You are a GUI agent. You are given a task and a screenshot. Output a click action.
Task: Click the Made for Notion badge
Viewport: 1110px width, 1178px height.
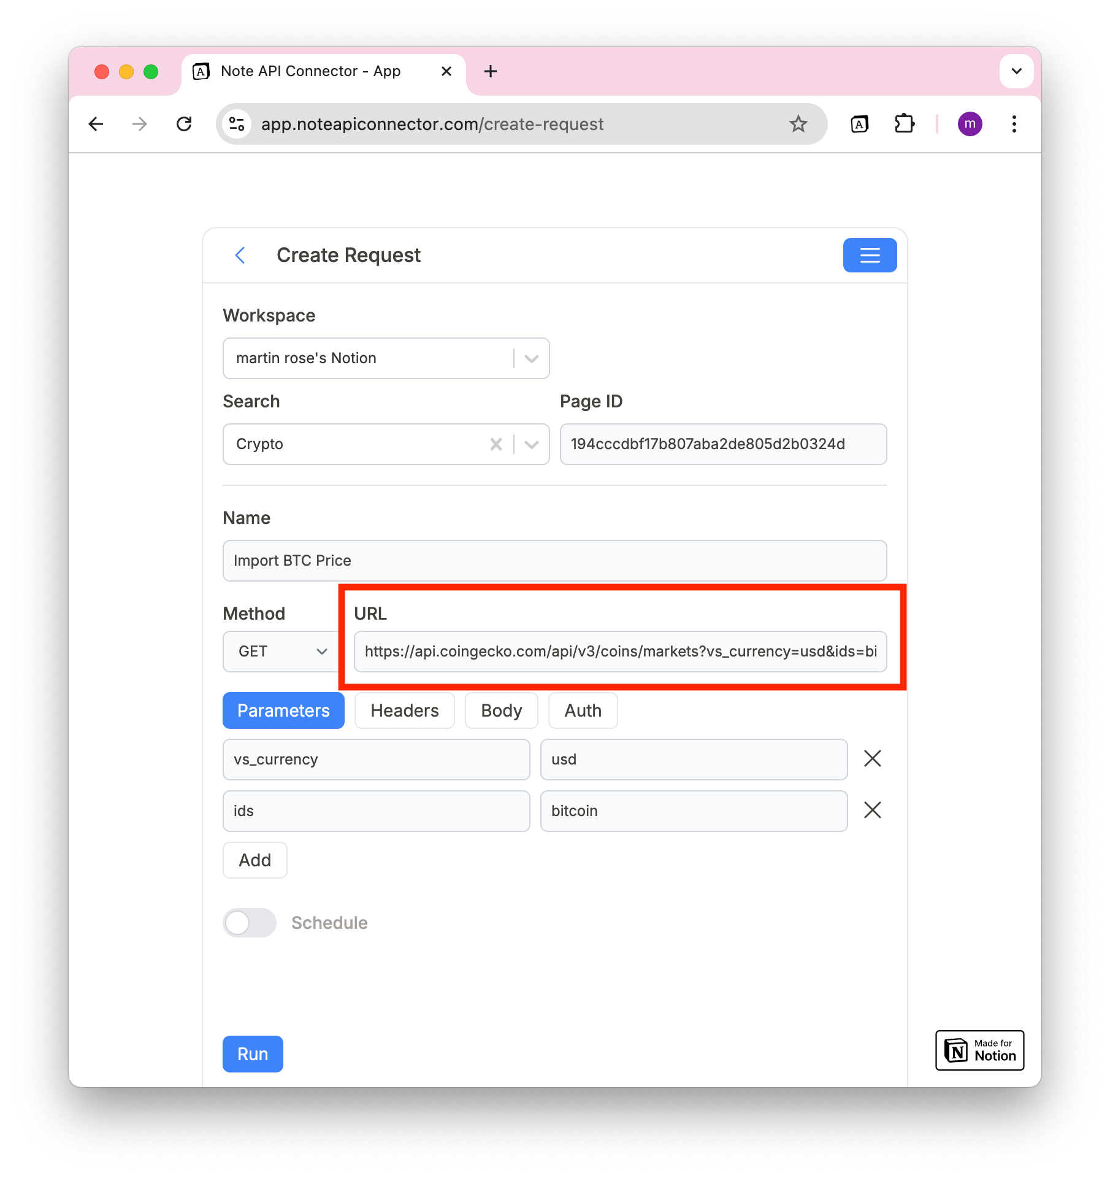(x=979, y=1050)
